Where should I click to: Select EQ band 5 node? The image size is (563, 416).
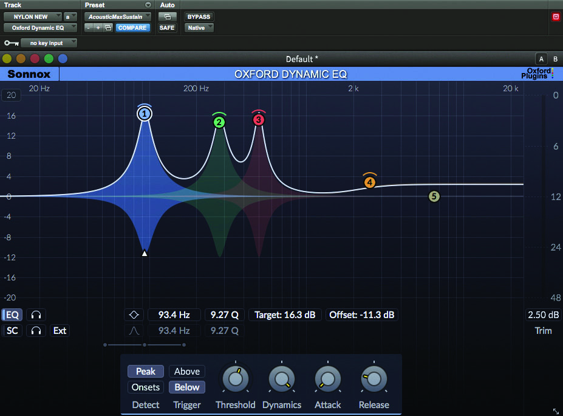(x=434, y=196)
